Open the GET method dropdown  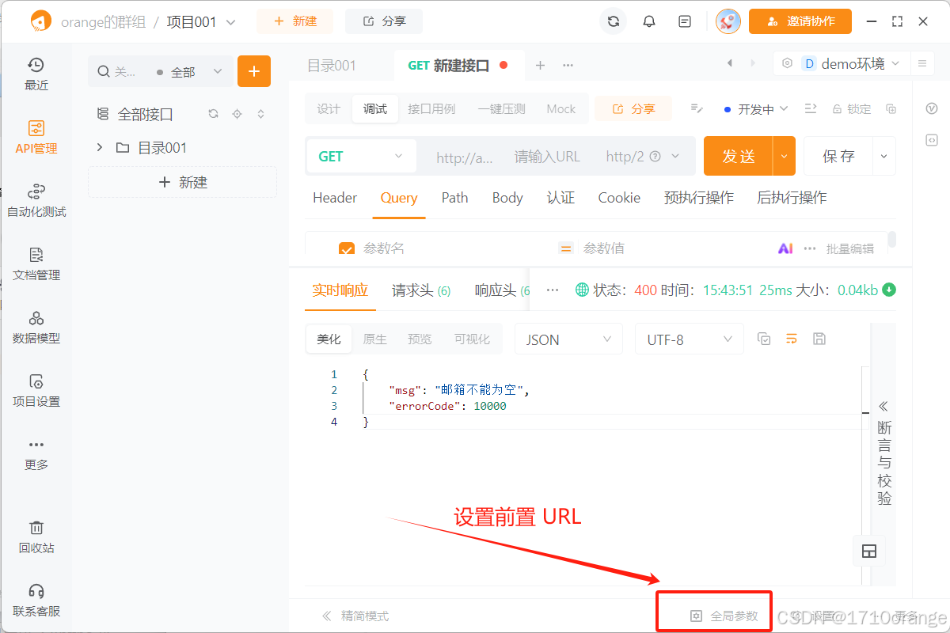361,156
